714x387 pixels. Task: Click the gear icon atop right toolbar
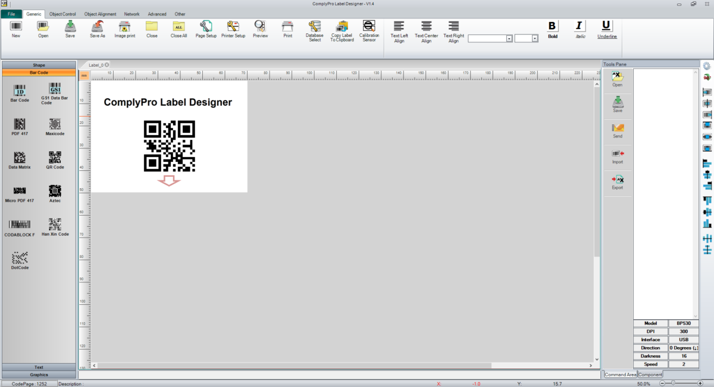(707, 66)
